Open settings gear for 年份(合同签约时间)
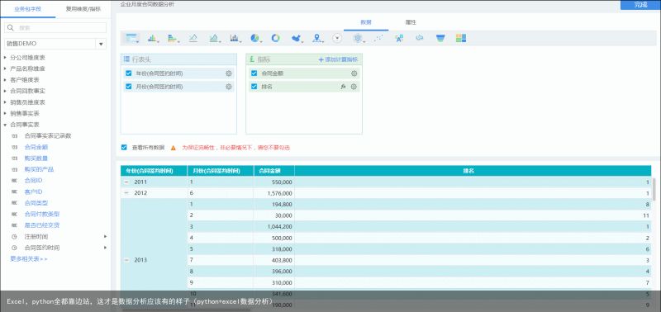This screenshot has height=312, width=661. pos(229,73)
